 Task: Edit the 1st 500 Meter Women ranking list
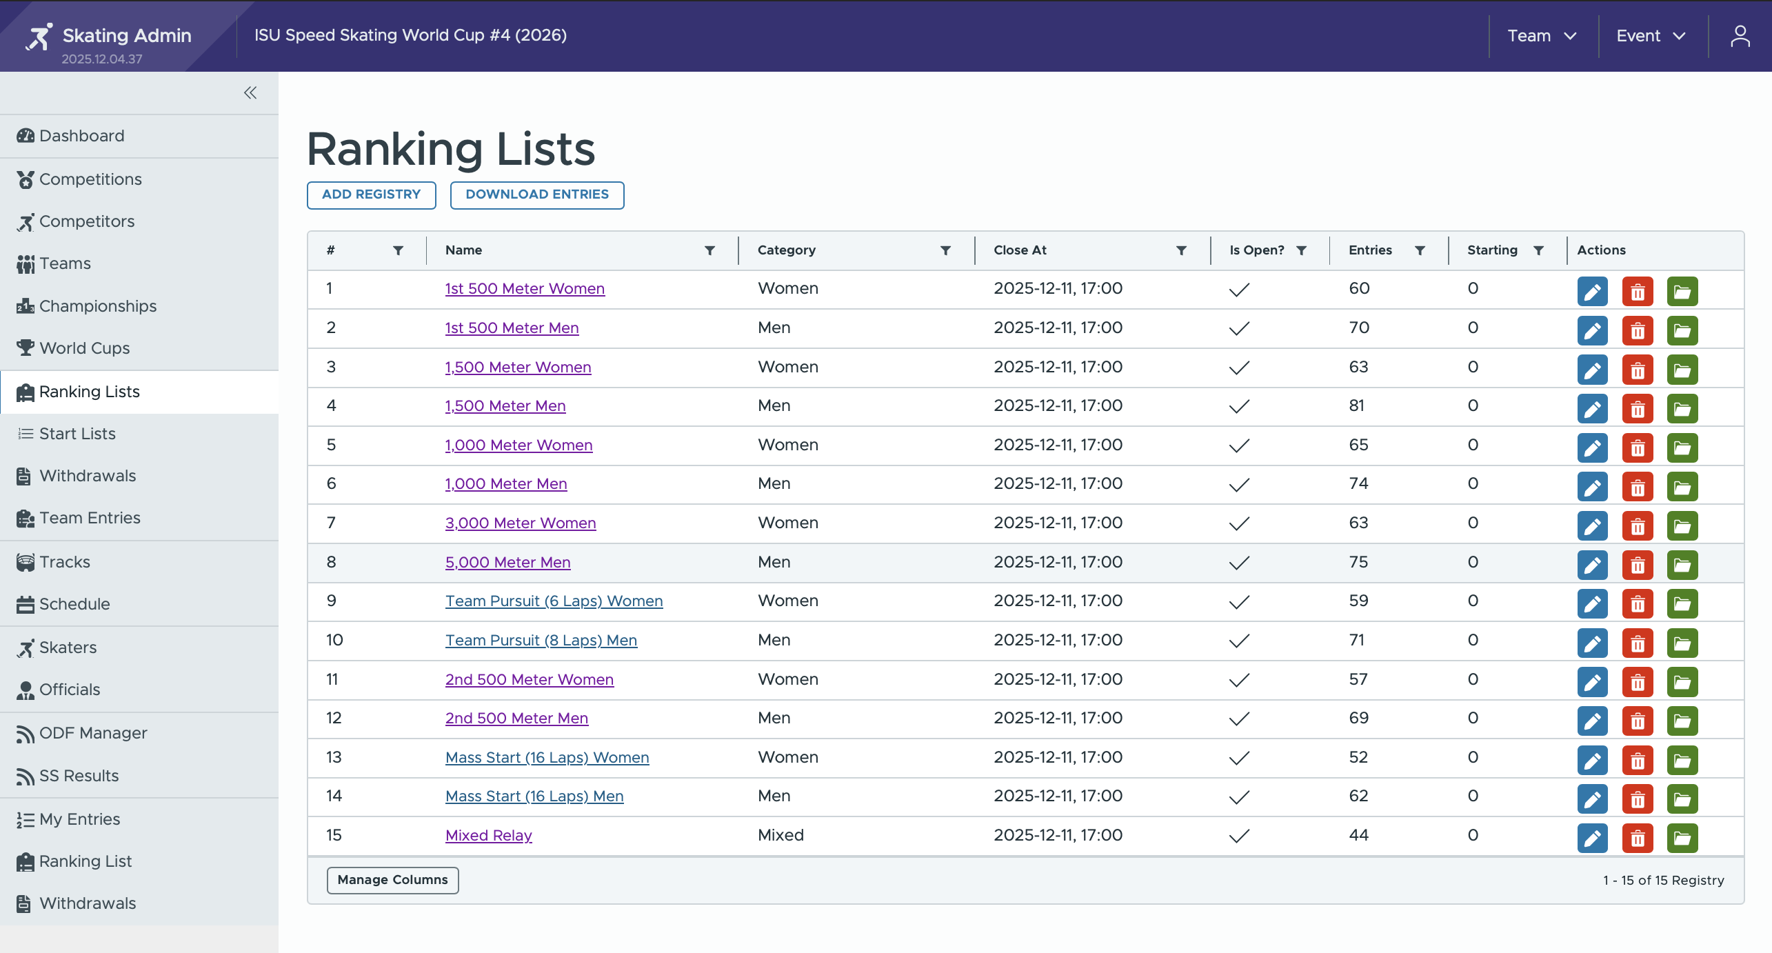pyautogui.click(x=1593, y=291)
